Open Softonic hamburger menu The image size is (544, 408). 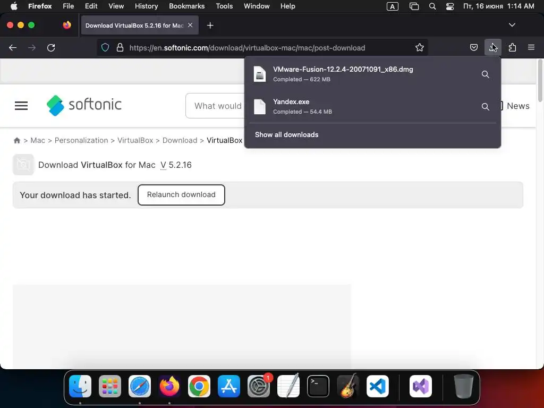pyautogui.click(x=21, y=106)
